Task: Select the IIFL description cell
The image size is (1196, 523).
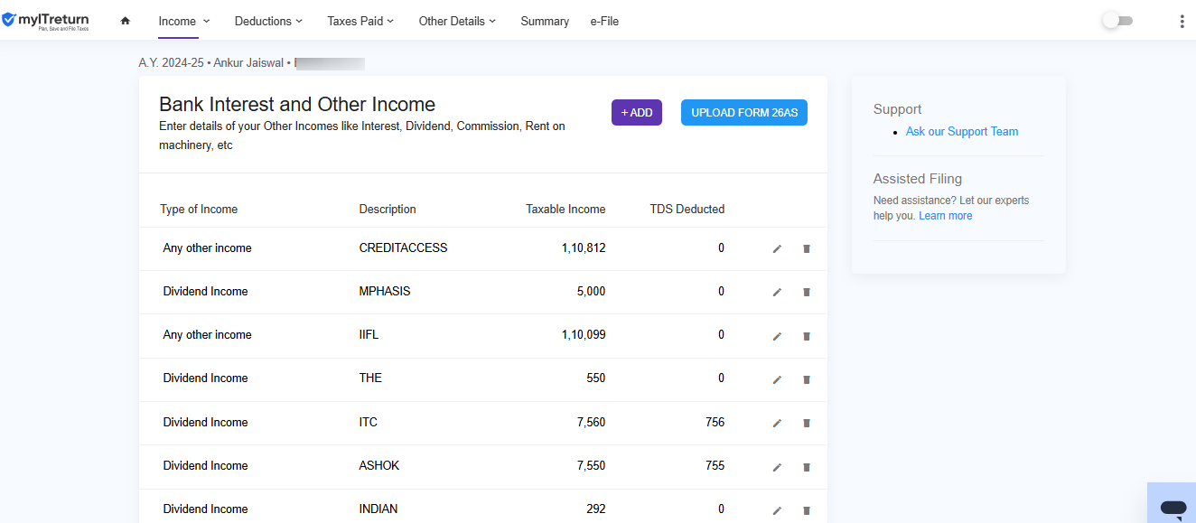Action: click(x=369, y=334)
